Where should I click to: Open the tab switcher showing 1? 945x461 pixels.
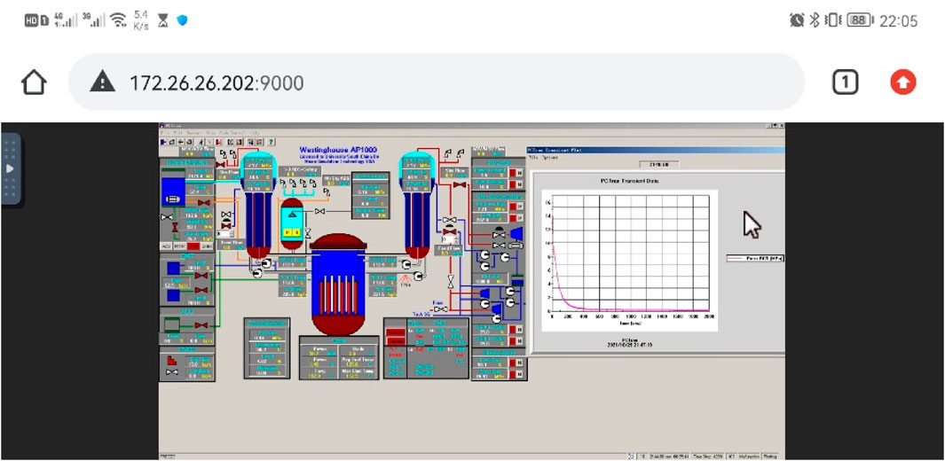[845, 82]
